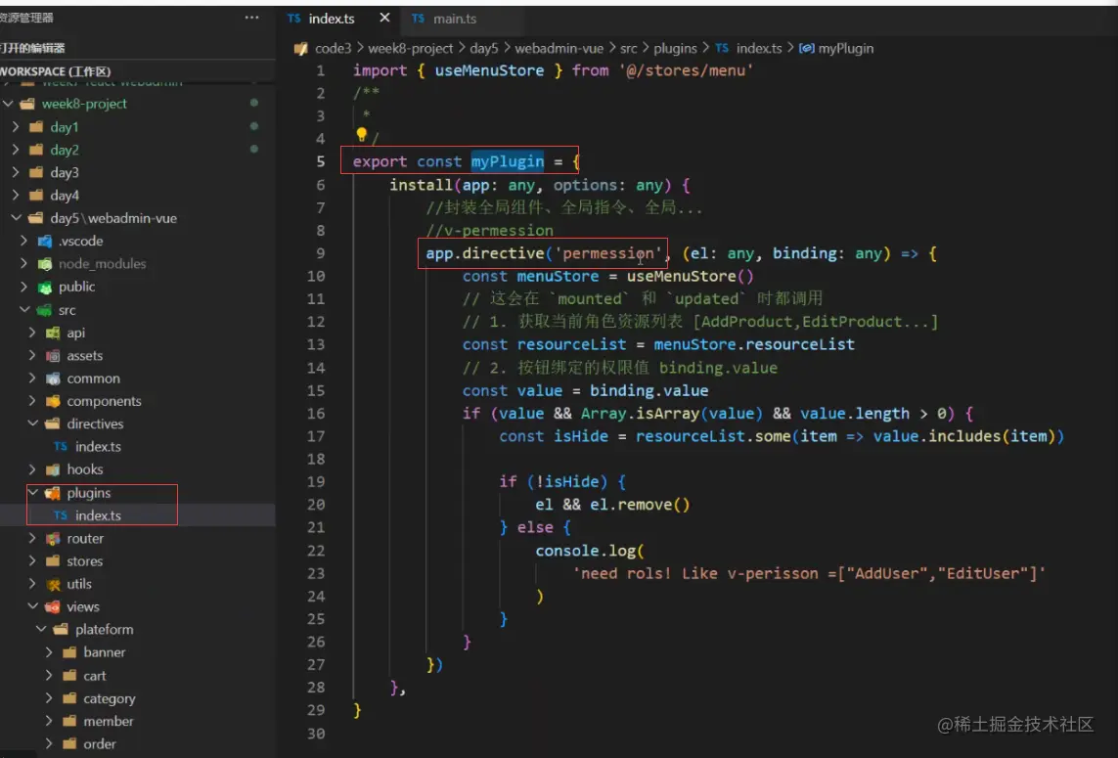Image resolution: width=1118 pixels, height=758 pixels.
Task: Close the index.ts editor tab
Action: [384, 18]
